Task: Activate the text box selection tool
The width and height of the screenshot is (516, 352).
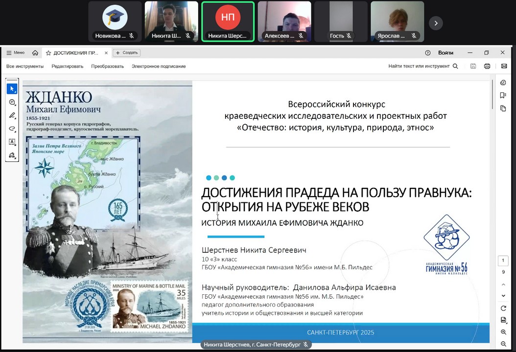Action: coord(12,142)
